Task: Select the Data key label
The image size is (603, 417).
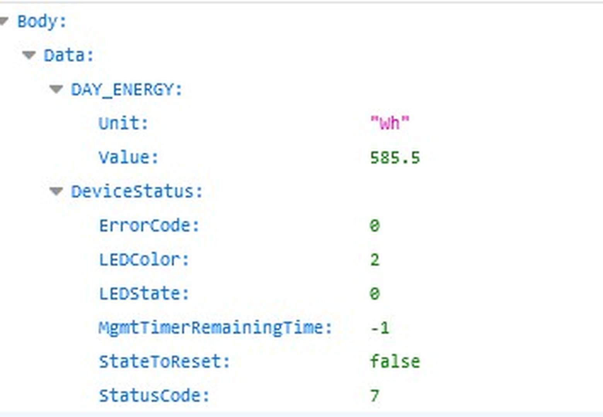Action: pos(69,55)
